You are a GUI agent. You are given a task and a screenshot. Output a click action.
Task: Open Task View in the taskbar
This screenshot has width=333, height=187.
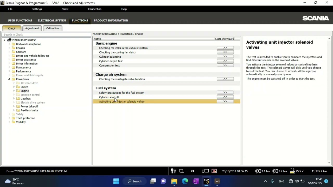153,181
